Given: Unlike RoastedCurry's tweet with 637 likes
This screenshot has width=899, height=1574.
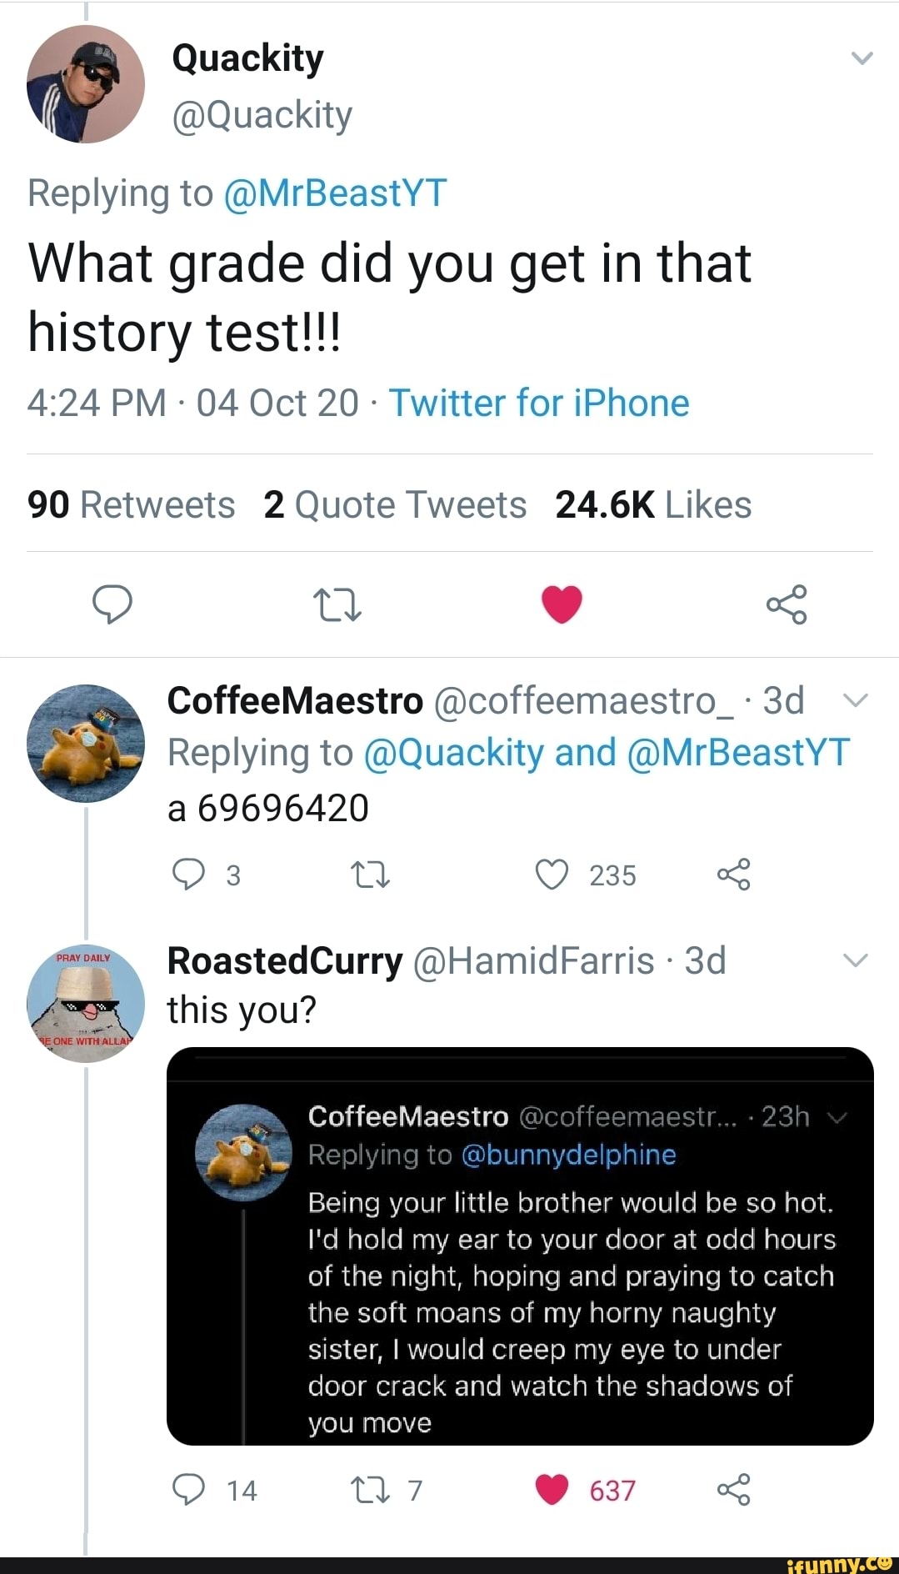Looking at the screenshot, I should click(552, 1489).
